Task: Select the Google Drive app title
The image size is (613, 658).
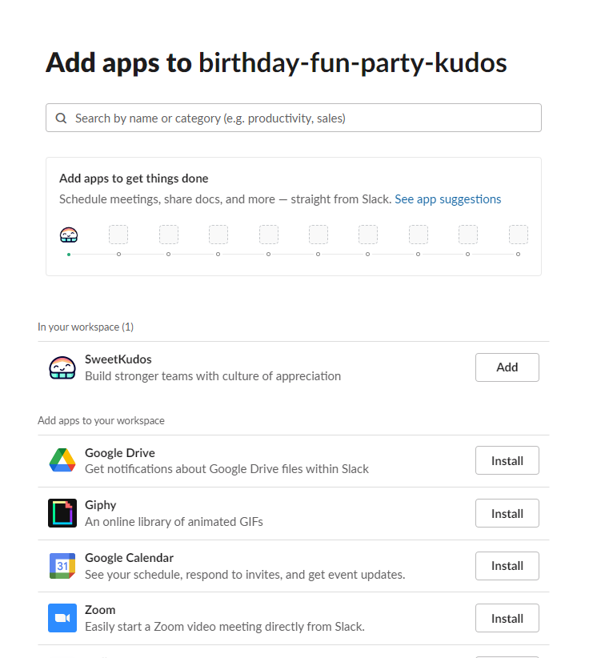Action: pyautogui.click(x=120, y=453)
